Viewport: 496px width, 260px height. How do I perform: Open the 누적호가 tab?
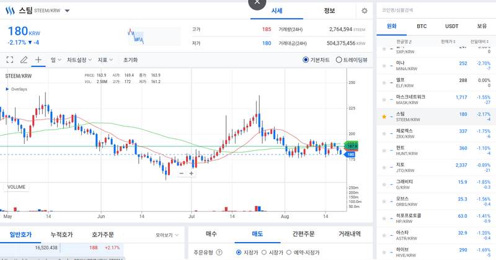click(61, 235)
